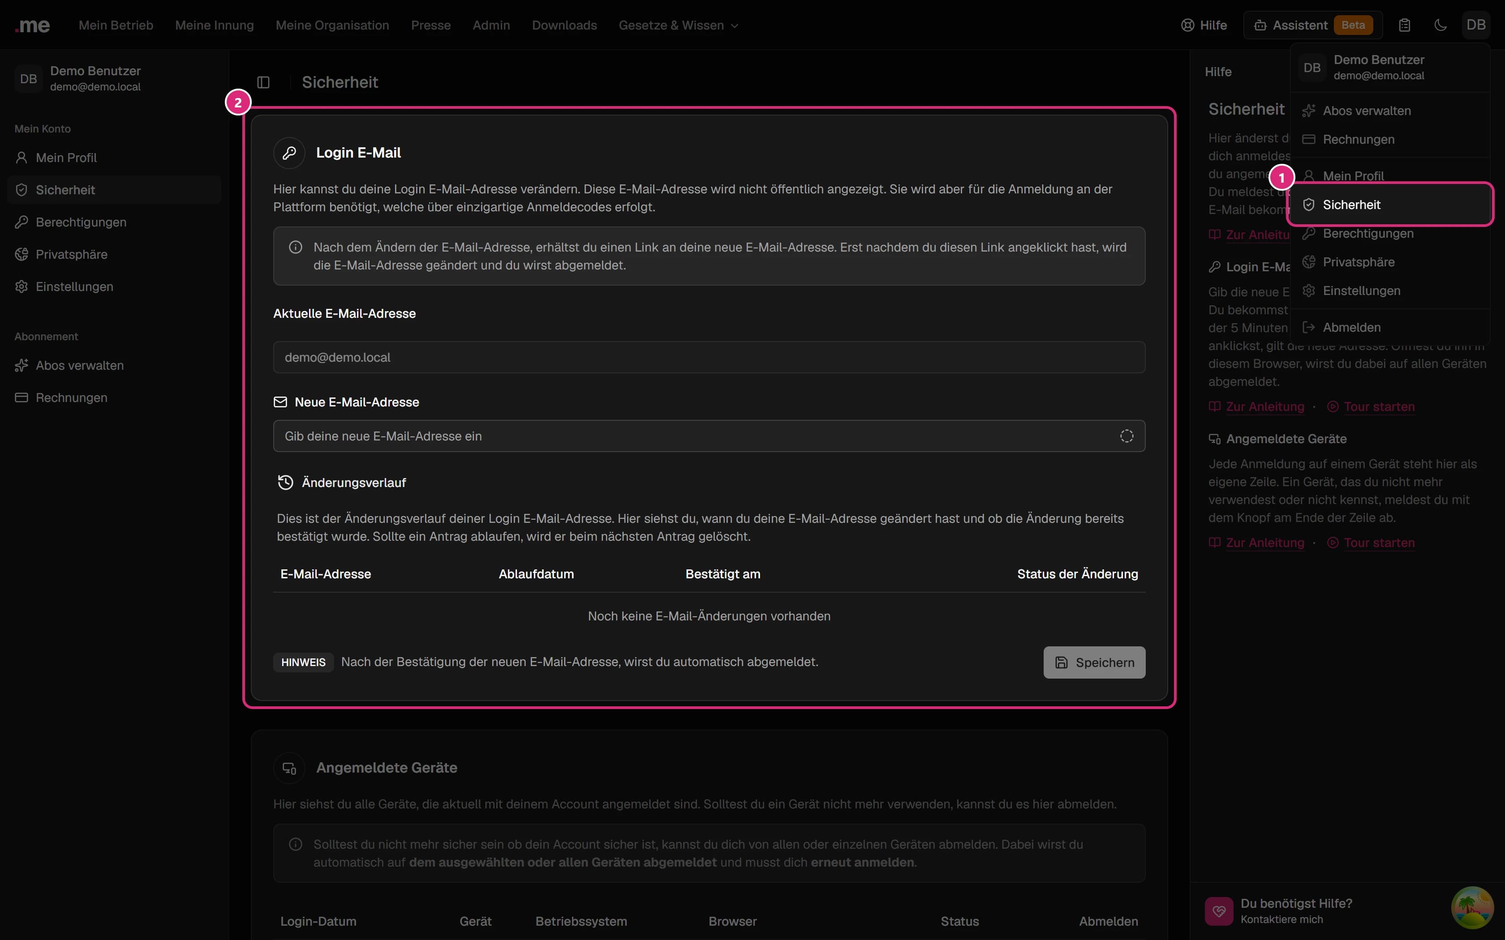
Task: Open the Assistent Beta button
Action: (1312, 26)
